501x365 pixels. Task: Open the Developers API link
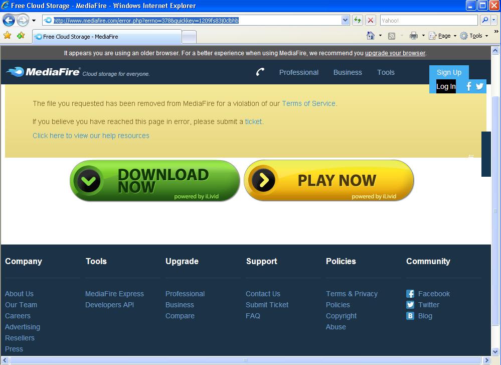click(109, 305)
